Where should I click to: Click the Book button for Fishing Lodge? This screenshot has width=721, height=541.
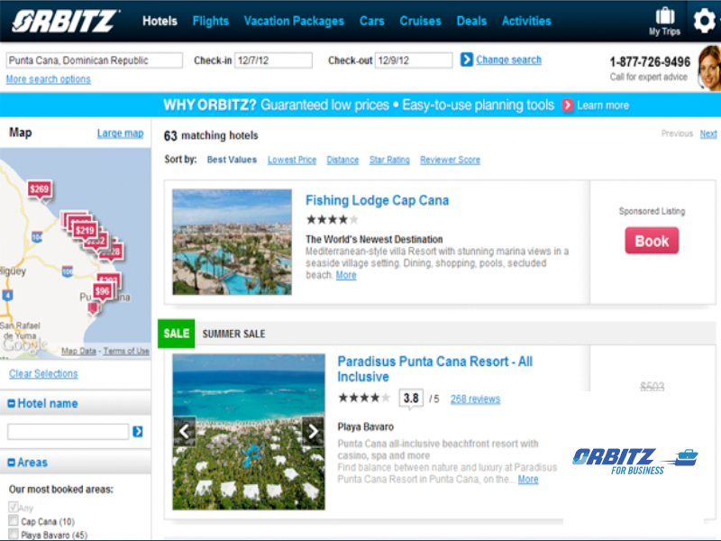coord(652,241)
